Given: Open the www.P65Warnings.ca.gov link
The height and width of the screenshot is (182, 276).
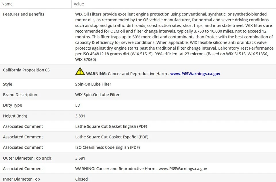Looking at the screenshot, I should pos(195,74).
